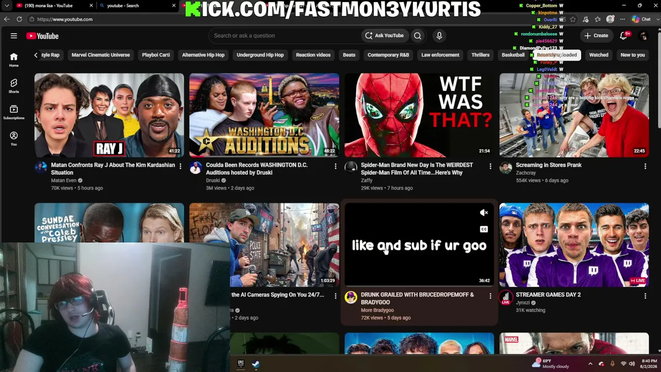
Task: Select the Marvel Cinematic Universe chip
Action: [101, 55]
